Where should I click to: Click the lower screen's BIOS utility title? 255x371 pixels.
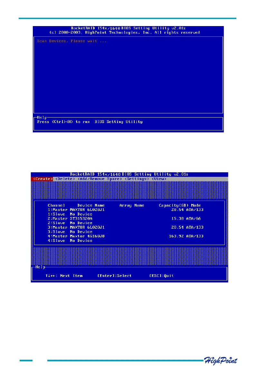tap(129, 174)
